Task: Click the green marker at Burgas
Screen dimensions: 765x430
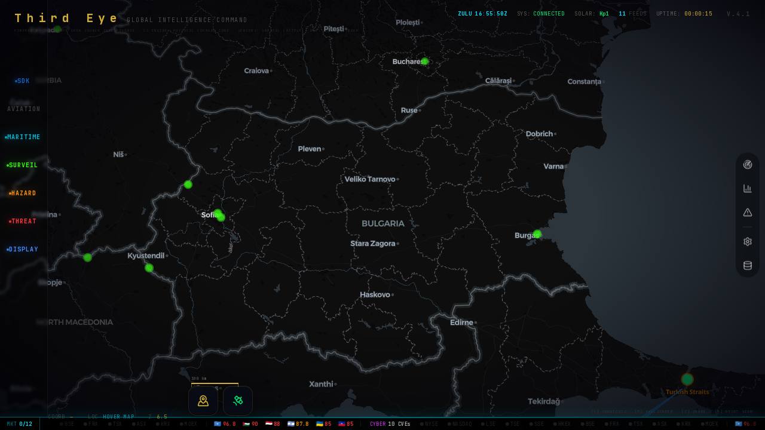Action: pos(537,234)
